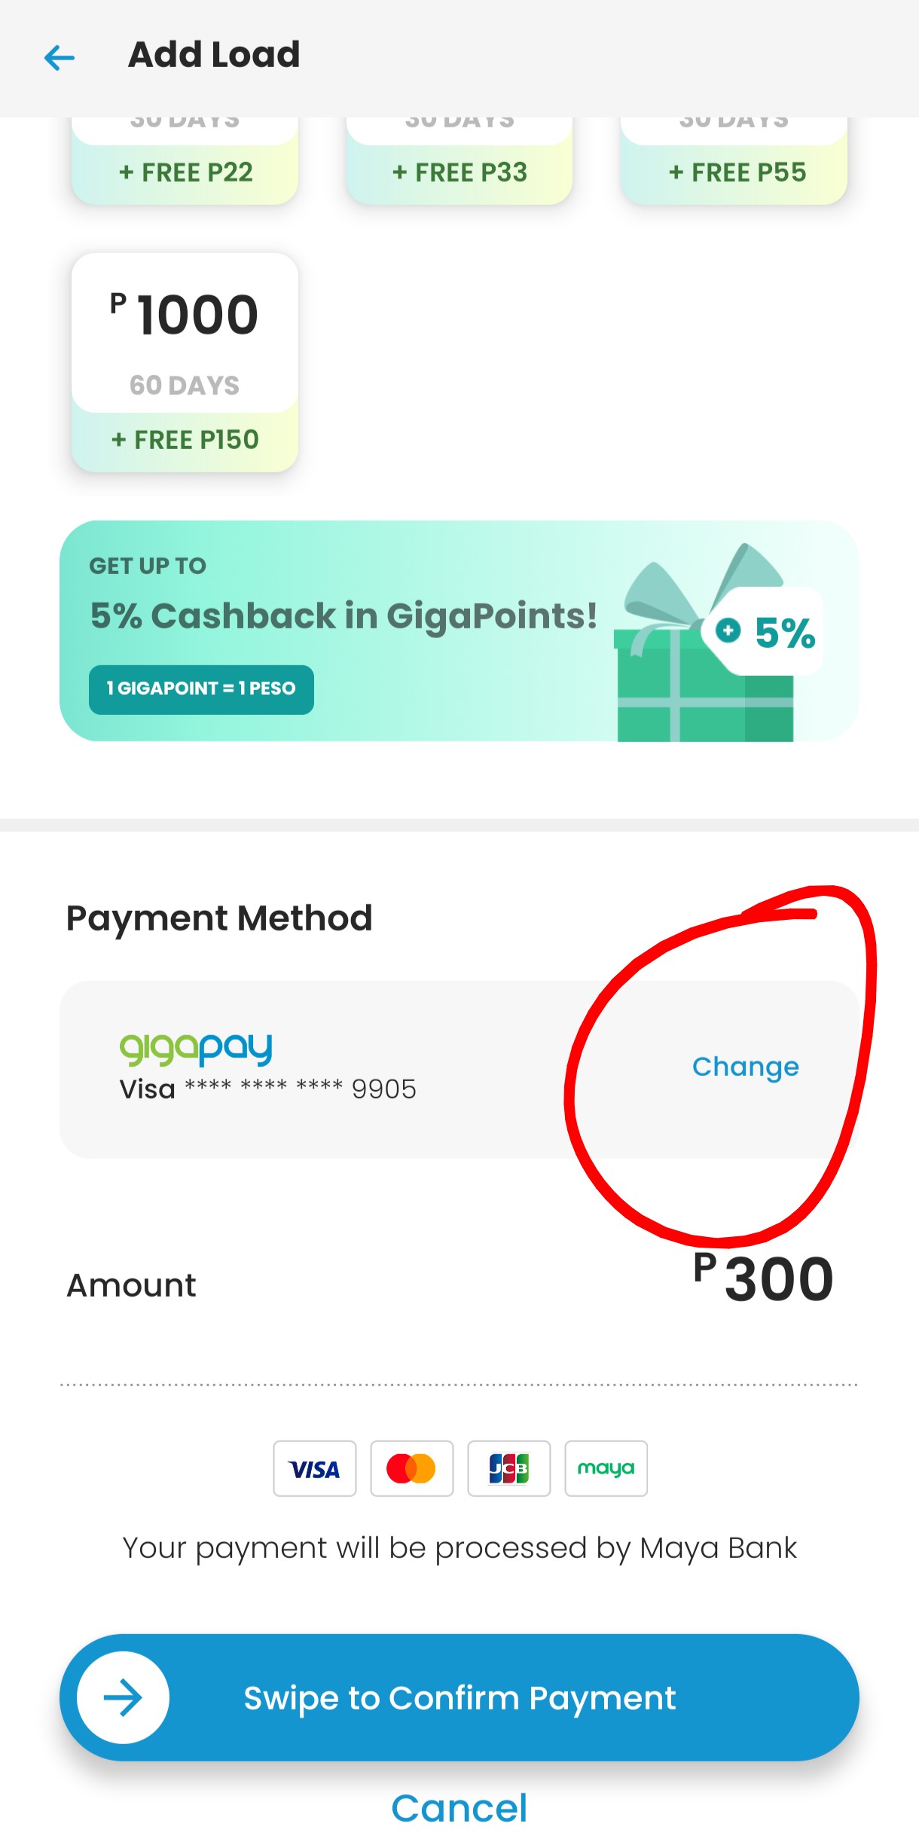Tap the JCB card logo
This screenshot has height=1842, width=919.
click(508, 1468)
